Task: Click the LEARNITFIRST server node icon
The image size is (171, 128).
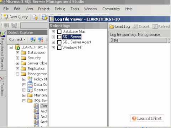Action: click(18, 47)
